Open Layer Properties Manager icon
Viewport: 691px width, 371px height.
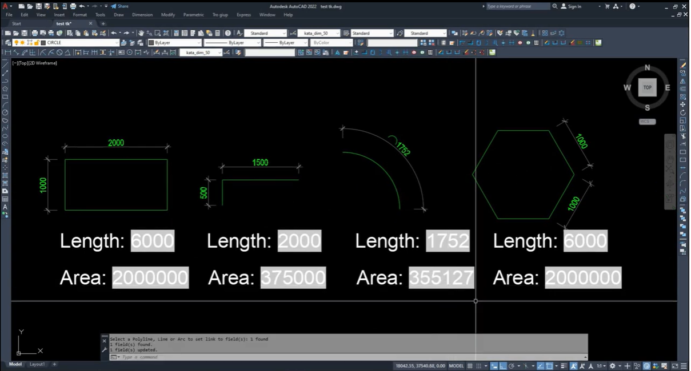click(7, 43)
